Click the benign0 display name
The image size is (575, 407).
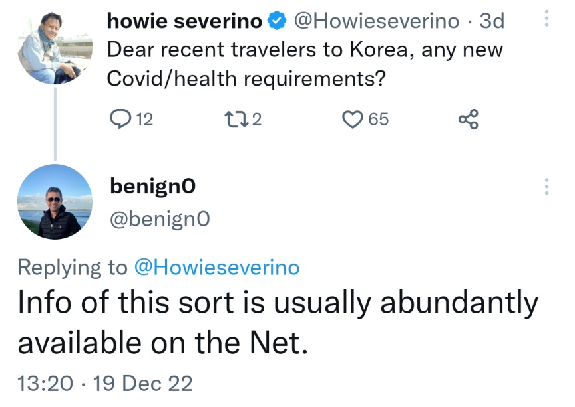pyautogui.click(x=152, y=186)
